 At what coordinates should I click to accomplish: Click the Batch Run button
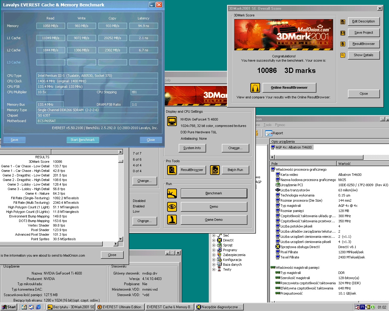tap(235, 170)
